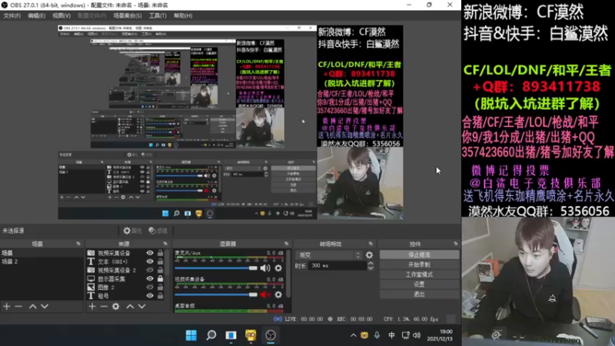Image resolution: width=615 pixels, height=346 pixels.
Task: Undock the 混音器 panel via its header icon
Action: point(286,244)
